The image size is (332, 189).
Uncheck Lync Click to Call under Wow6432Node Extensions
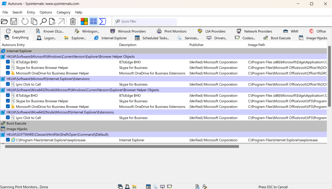[8, 118]
